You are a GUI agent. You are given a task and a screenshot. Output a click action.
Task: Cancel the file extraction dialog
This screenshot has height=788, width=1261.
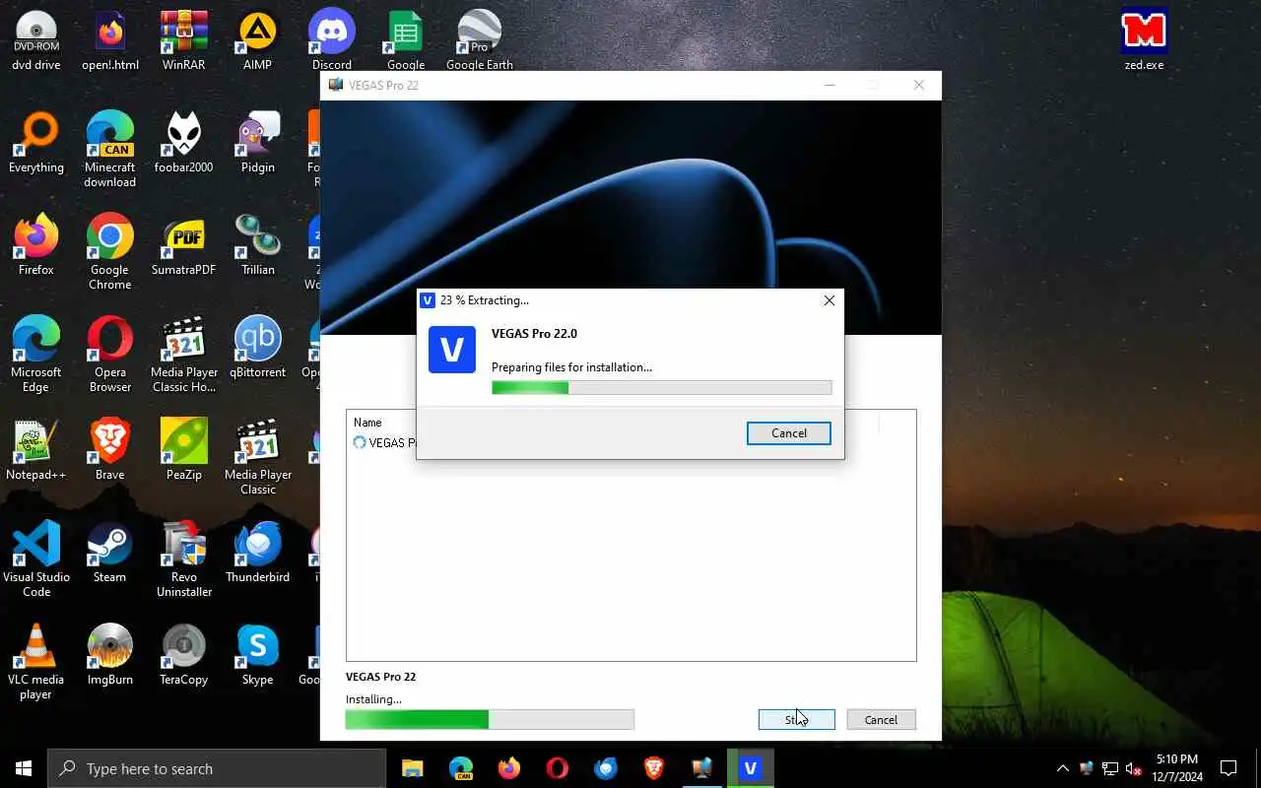(x=788, y=433)
